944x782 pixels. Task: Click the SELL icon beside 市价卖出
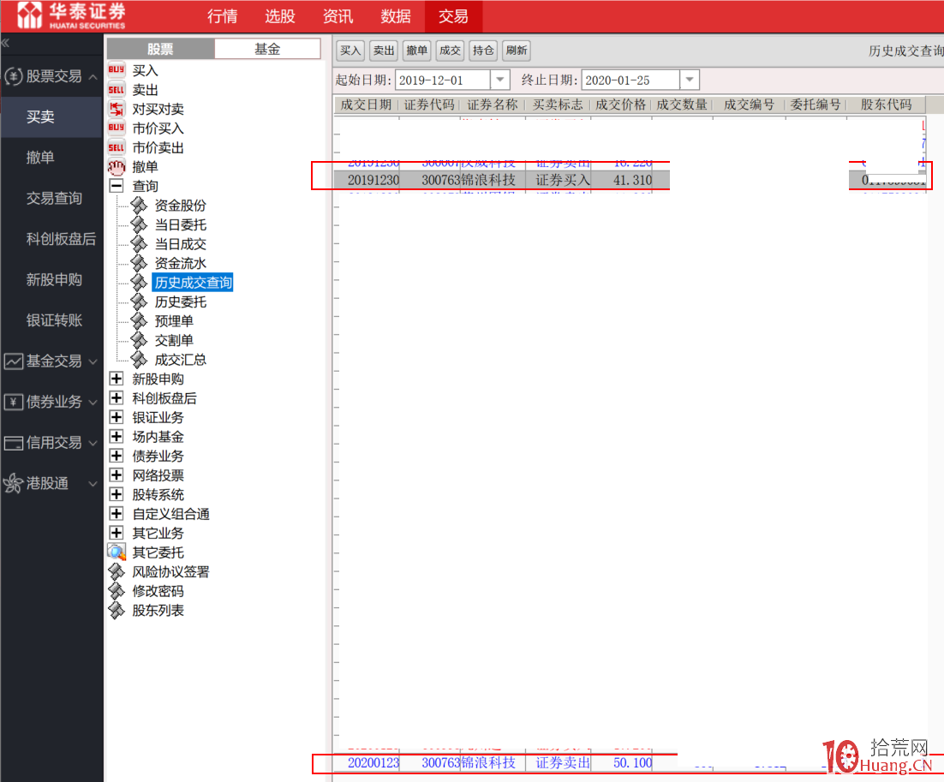tap(117, 147)
